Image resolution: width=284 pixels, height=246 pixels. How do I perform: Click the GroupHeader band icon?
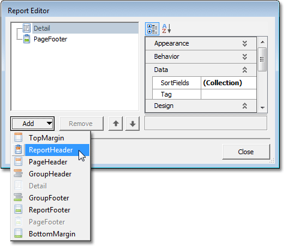[x=18, y=173]
